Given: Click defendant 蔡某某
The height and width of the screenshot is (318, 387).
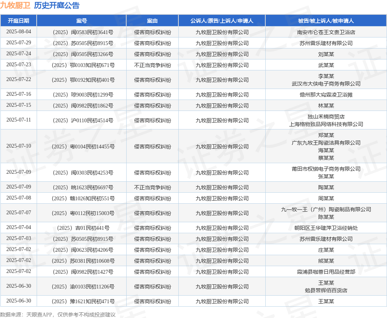Looking at the screenshot, I should click(326, 158).
